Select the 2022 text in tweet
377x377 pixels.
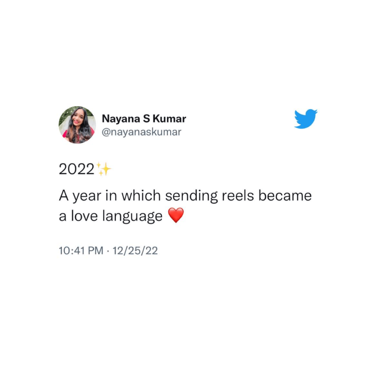(x=77, y=169)
